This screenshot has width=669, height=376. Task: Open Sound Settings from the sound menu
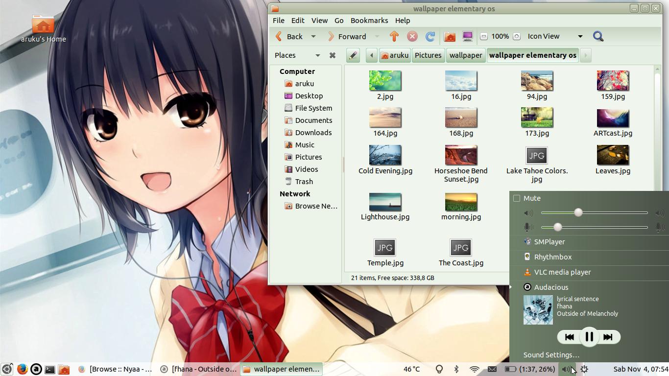click(551, 355)
